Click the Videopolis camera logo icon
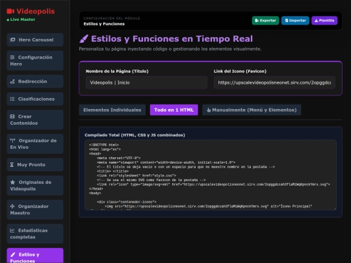The height and width of the screenshot is (263, 351). (x=10, y=11)
